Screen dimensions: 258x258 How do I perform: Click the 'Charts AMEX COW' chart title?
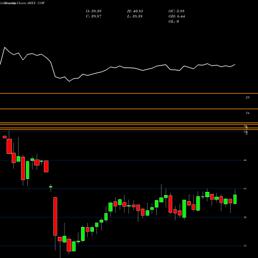pos(30,3)
